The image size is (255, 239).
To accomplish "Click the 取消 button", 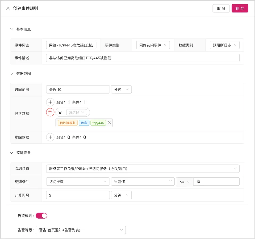I will tap(221, 8).
